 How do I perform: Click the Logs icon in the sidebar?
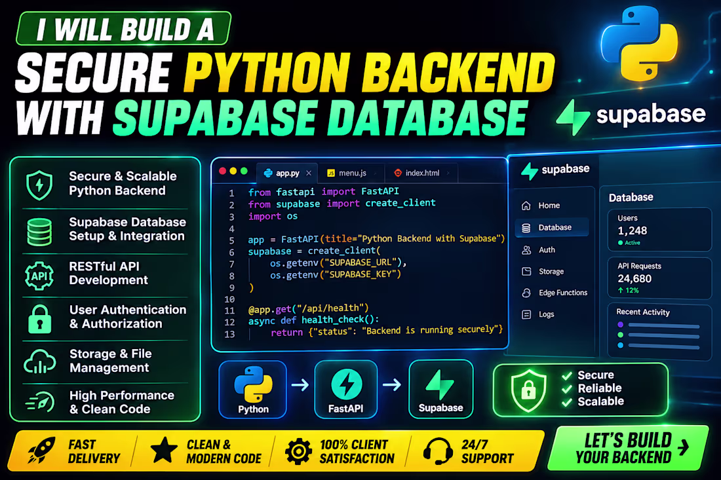[526, 314]
